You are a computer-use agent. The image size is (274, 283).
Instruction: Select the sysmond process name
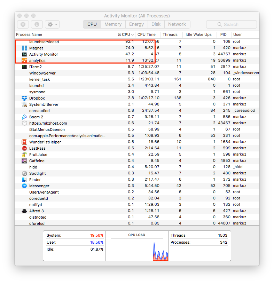click(37, 92)
